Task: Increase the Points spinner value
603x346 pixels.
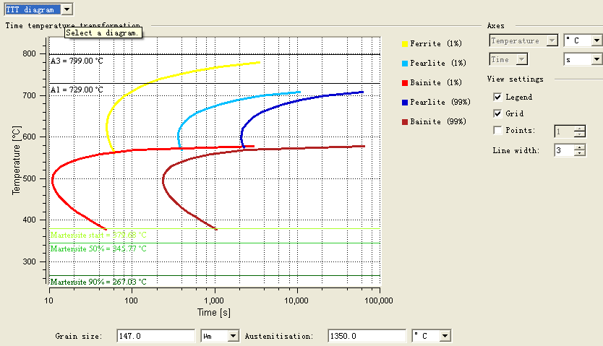Action: (x=580, y=129)
